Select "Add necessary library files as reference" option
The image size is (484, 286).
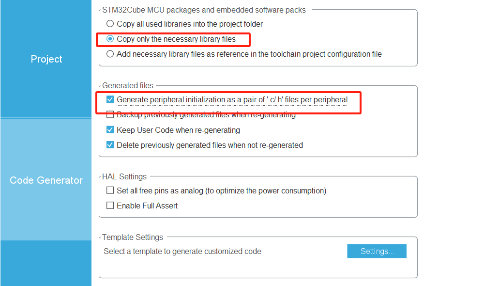tap(110, 54)
